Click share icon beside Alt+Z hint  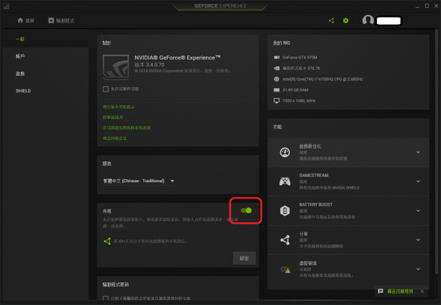pos(107,241)
